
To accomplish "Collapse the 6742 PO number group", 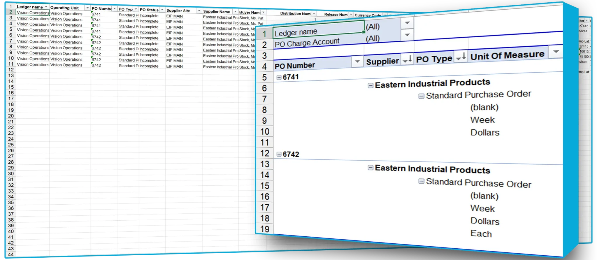I will 279,154.
